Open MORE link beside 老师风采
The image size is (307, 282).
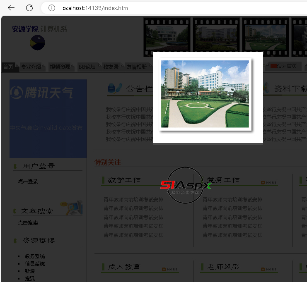268,269
